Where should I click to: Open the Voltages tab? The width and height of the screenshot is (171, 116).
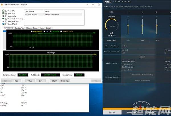tap(28, 28)
